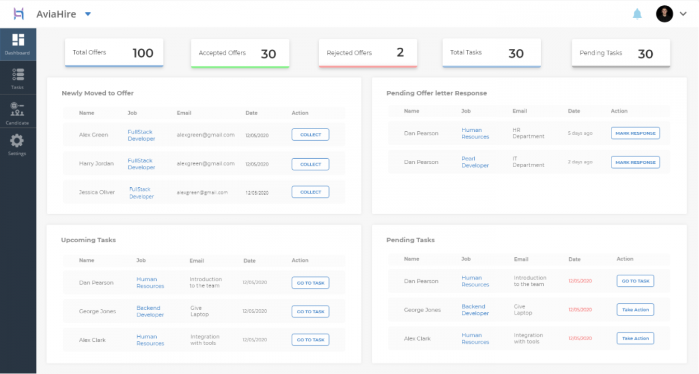Image resolution: width=699 pixels, height=374 pixels.
Task: Expand the profile menu chevron
Action: (x=683, y=14)
